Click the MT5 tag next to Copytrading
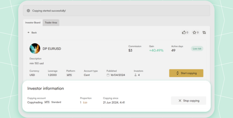 pyautogui.click(x=47, y=102)
